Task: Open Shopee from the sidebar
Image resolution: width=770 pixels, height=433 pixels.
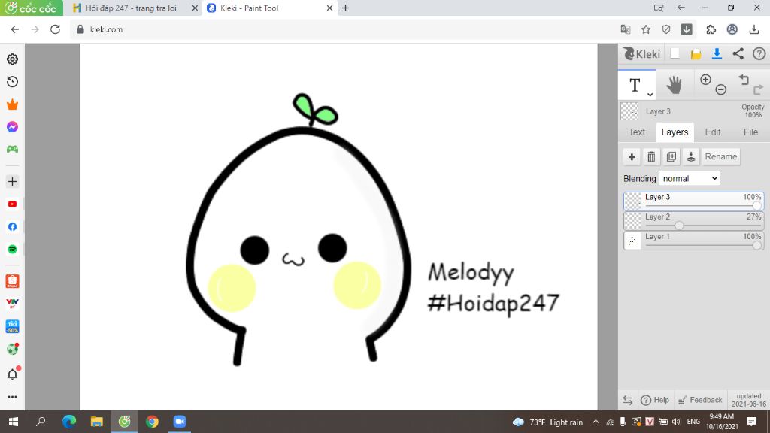Action: coord(12,281)
